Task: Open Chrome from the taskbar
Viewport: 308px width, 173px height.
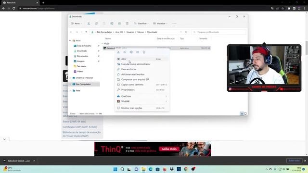Action: [186, 169]
